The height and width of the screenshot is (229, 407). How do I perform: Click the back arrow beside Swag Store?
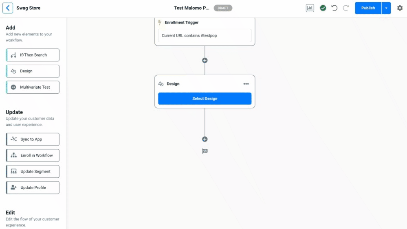point(8,8)
